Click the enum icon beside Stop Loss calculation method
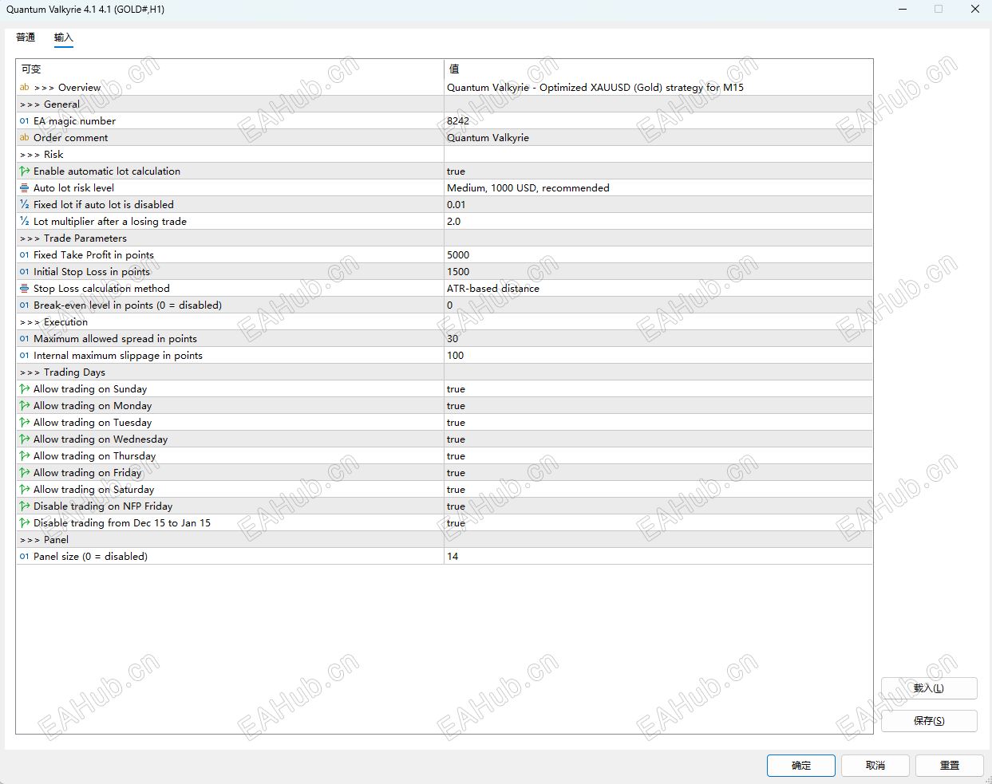This screenshot has width=992, height=784. pos(25,289)
